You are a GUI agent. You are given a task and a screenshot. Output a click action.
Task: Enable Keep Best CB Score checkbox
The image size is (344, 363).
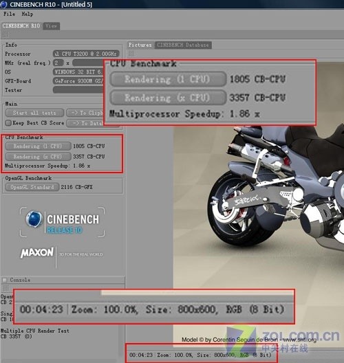8,123
